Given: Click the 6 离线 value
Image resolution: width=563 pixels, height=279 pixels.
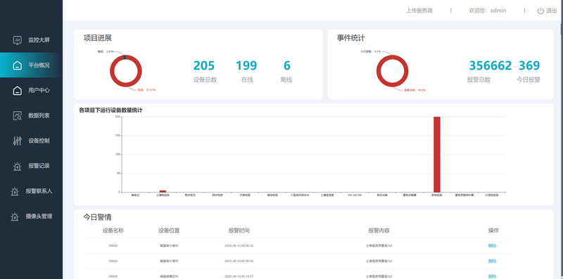Looking at the screenshot, I should (287, 65).
